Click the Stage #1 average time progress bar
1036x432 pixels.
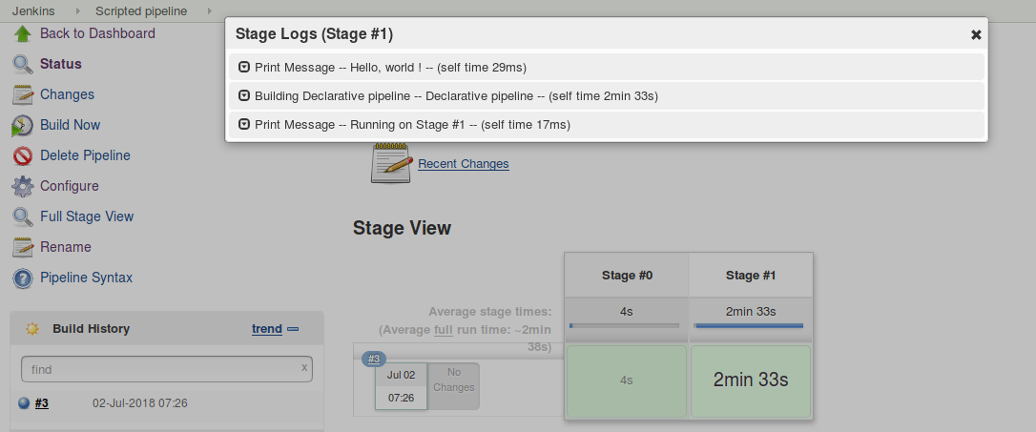click(749, 325)
